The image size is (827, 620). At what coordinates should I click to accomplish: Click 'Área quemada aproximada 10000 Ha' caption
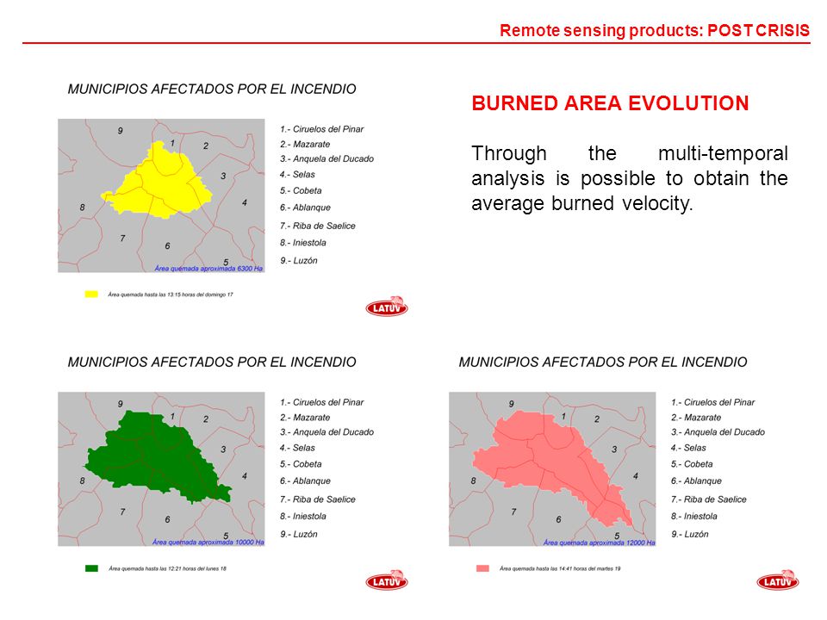tap(208, 542)
